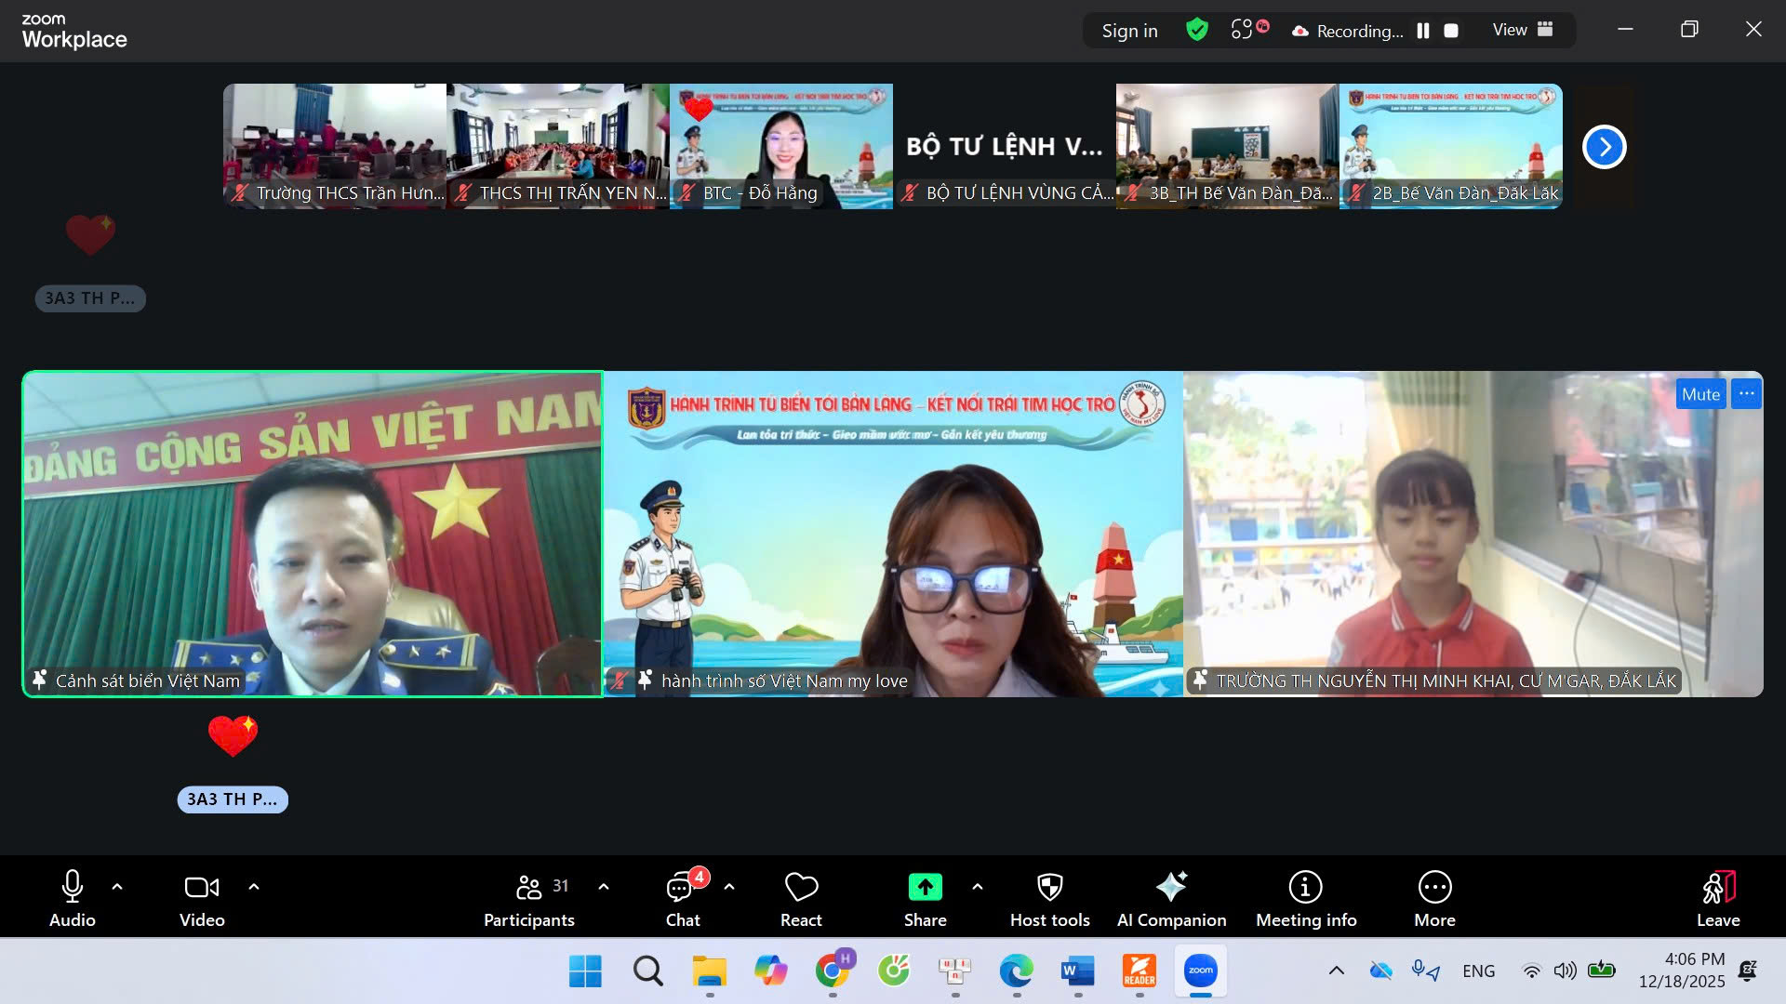Screen dimensions: 1786x1004
Task: Expand audio options caret
Action: point(117,887)
